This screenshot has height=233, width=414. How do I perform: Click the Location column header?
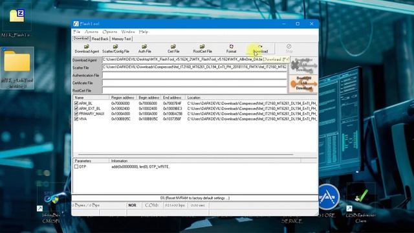click(251, 98)
